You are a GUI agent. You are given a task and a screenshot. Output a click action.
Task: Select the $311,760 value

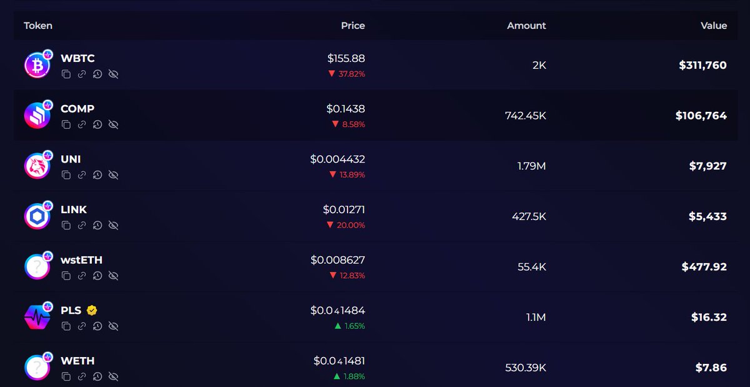703,65
